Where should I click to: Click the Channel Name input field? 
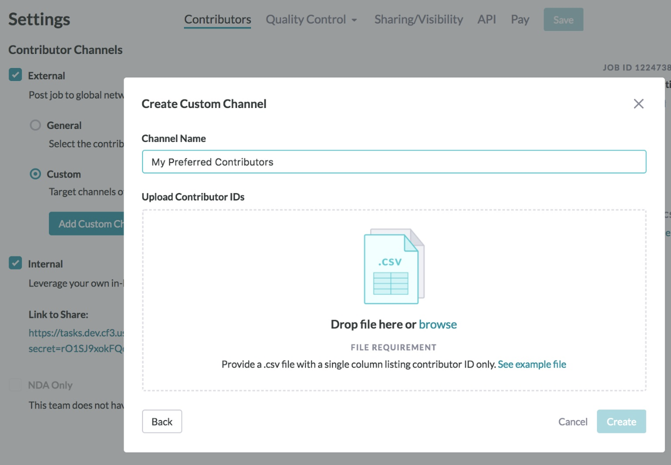tap(394, 162)
